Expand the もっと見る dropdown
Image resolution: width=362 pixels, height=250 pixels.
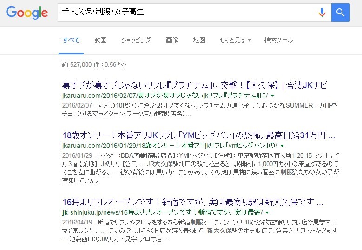[x=235, y=40]
